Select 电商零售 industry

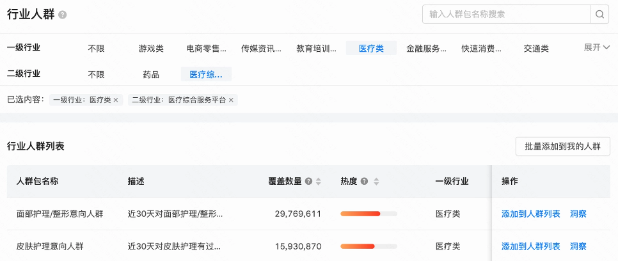pos(207,49)
